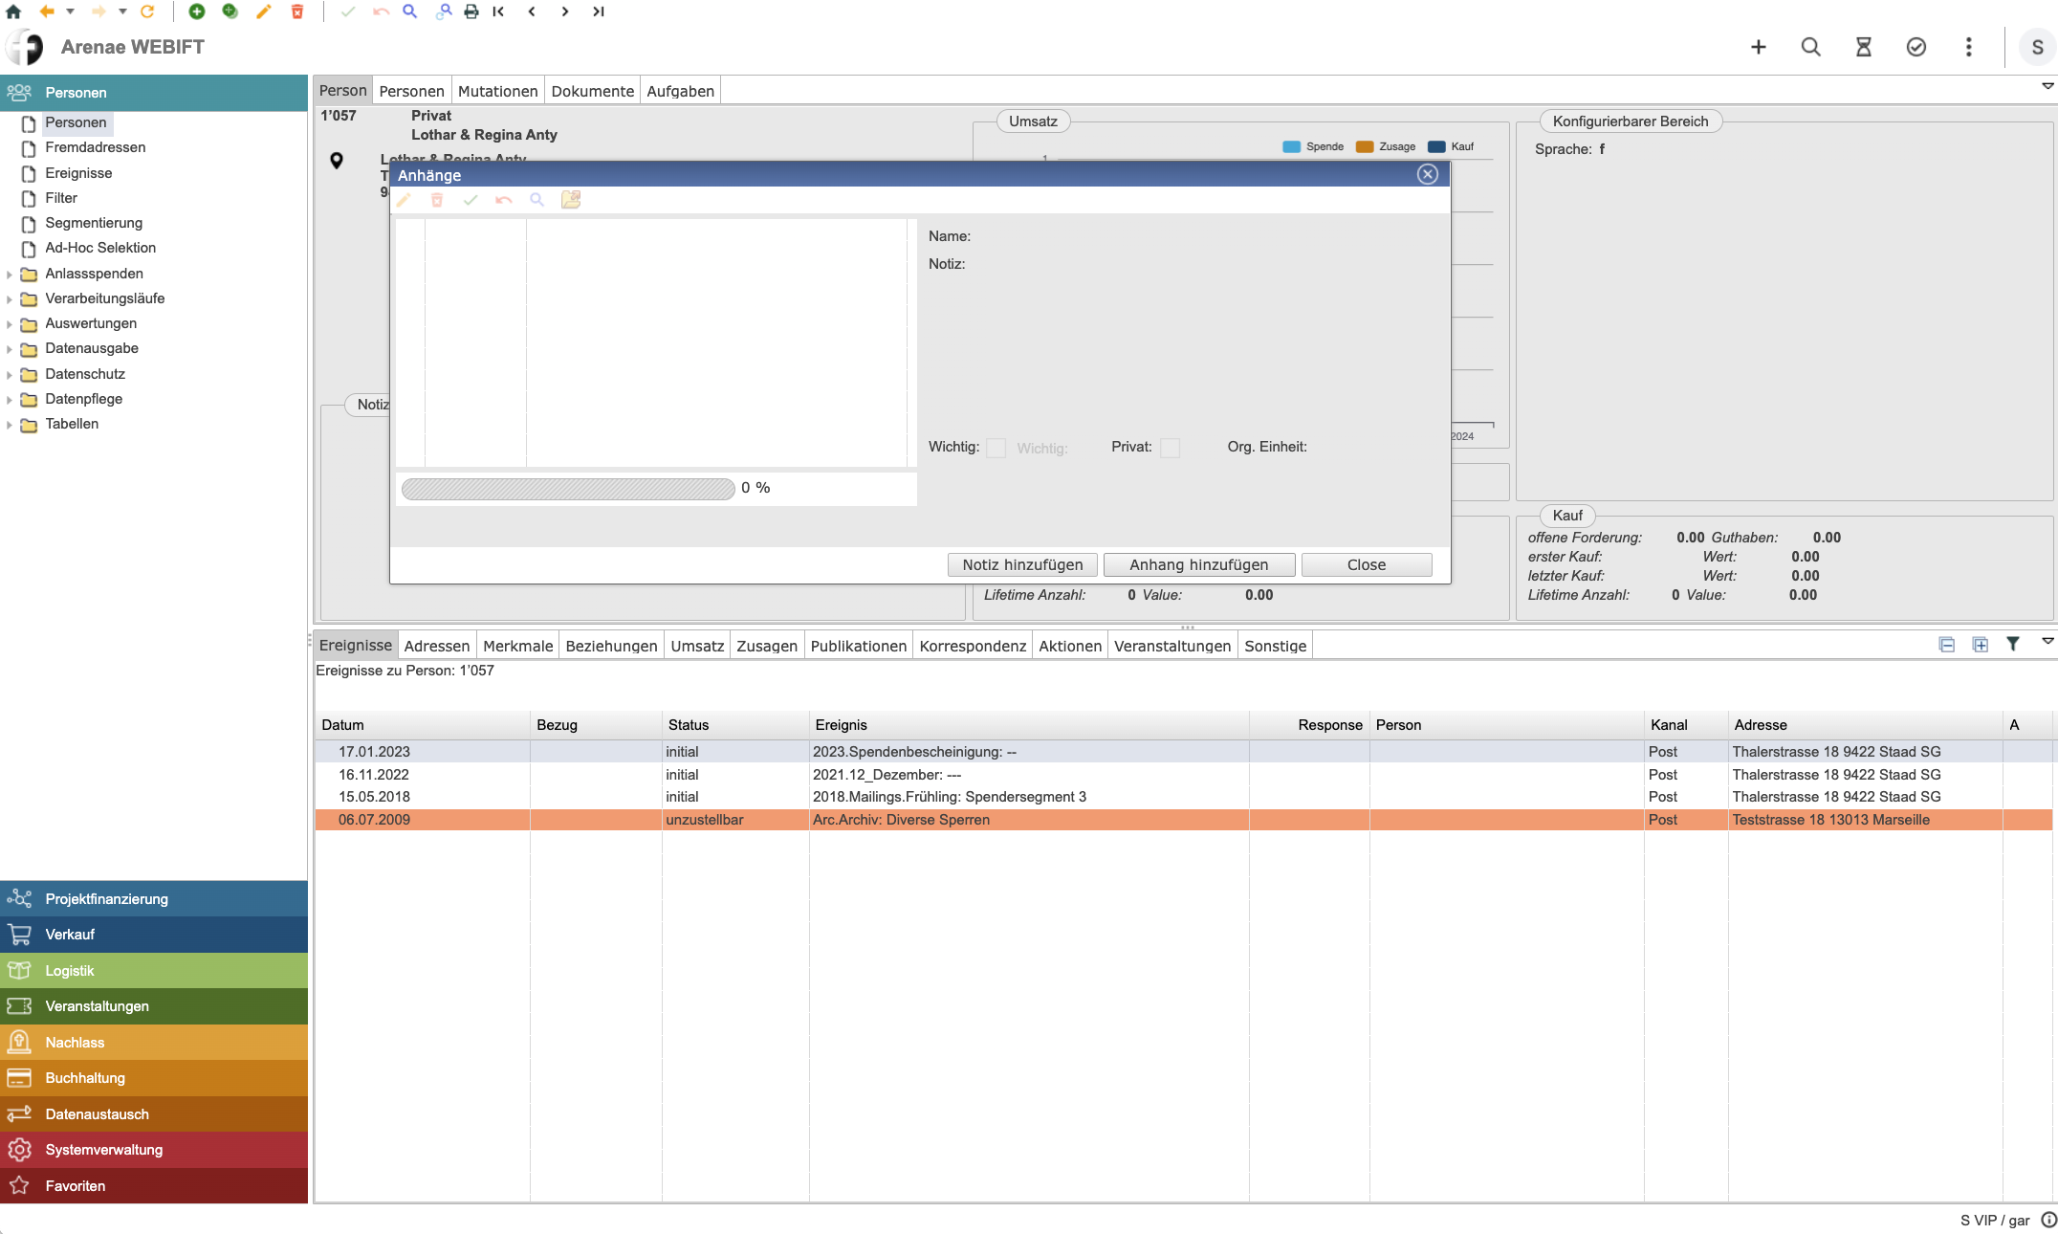Open the Korrespondenz tab
Viewport: 2058px width, 1234px height.
972,646
